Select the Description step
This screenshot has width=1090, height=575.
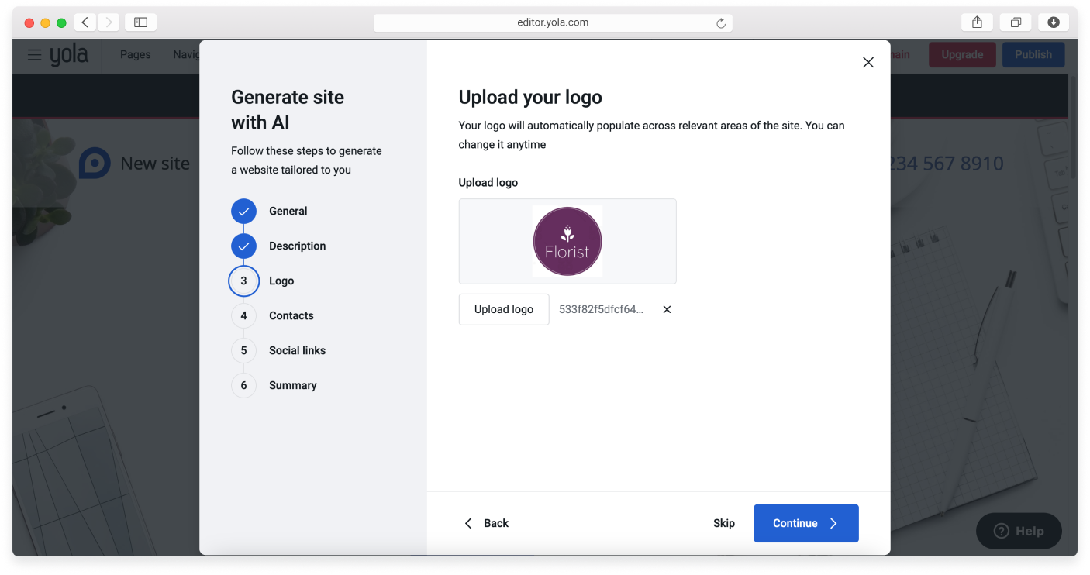click(x=296, y=246)
